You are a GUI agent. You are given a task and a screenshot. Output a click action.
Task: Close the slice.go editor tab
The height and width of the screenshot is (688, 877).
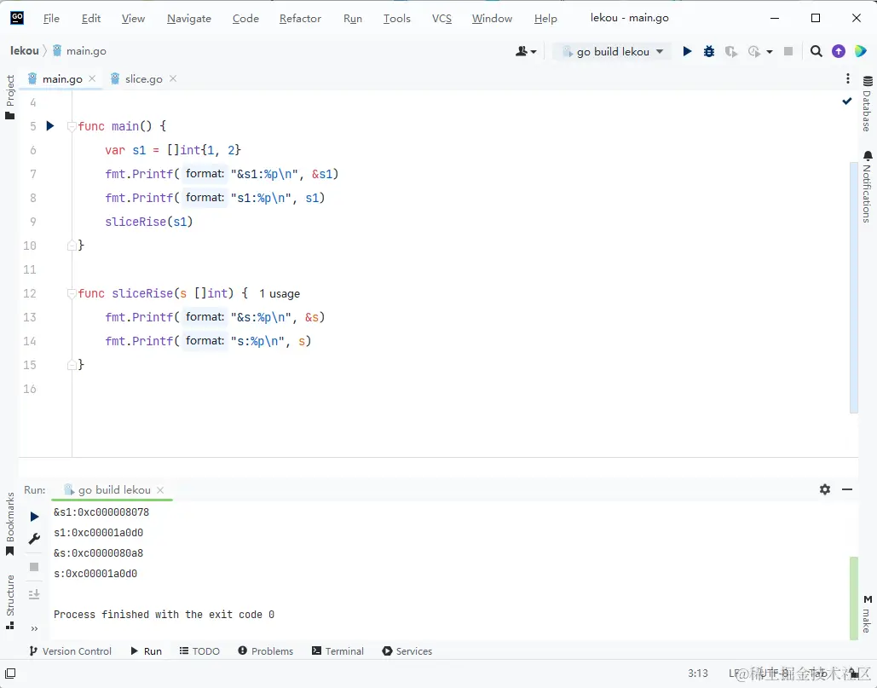(x=173, y=79)
